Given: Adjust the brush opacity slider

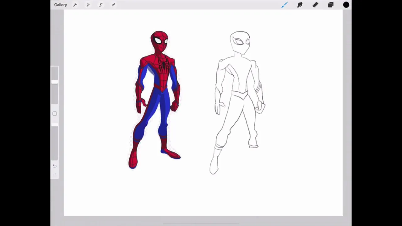Looking at the screenshot, I should pyautogui.click(x=55, y=142).
